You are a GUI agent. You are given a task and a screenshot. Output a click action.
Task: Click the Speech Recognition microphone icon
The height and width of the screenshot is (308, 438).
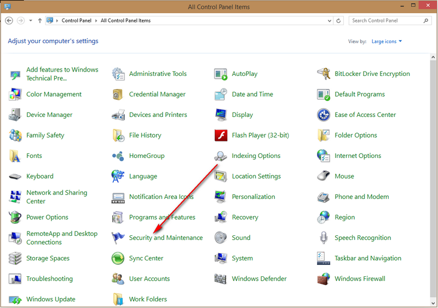pyautogui.click(x=324, y=238)
